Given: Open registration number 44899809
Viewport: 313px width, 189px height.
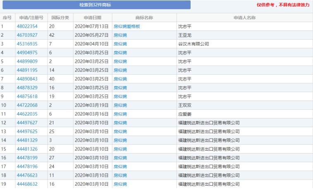Looking at the screenshot, I should click(27, 61).
